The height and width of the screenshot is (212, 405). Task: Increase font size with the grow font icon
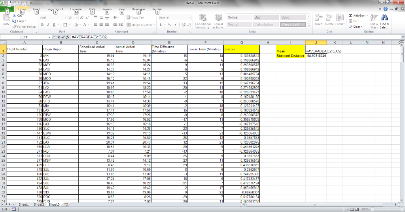pyautogui.click(x=81, y=17)
